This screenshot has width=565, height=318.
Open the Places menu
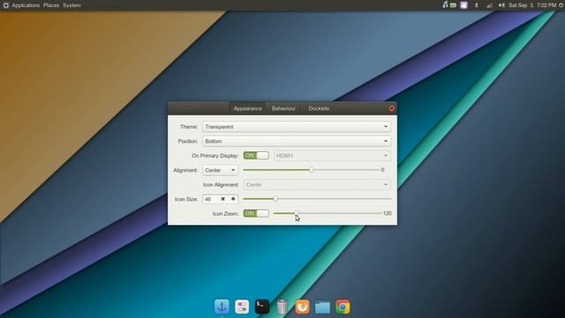51,5
